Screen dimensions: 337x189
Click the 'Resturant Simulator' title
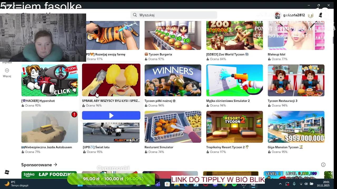(159, 147)
